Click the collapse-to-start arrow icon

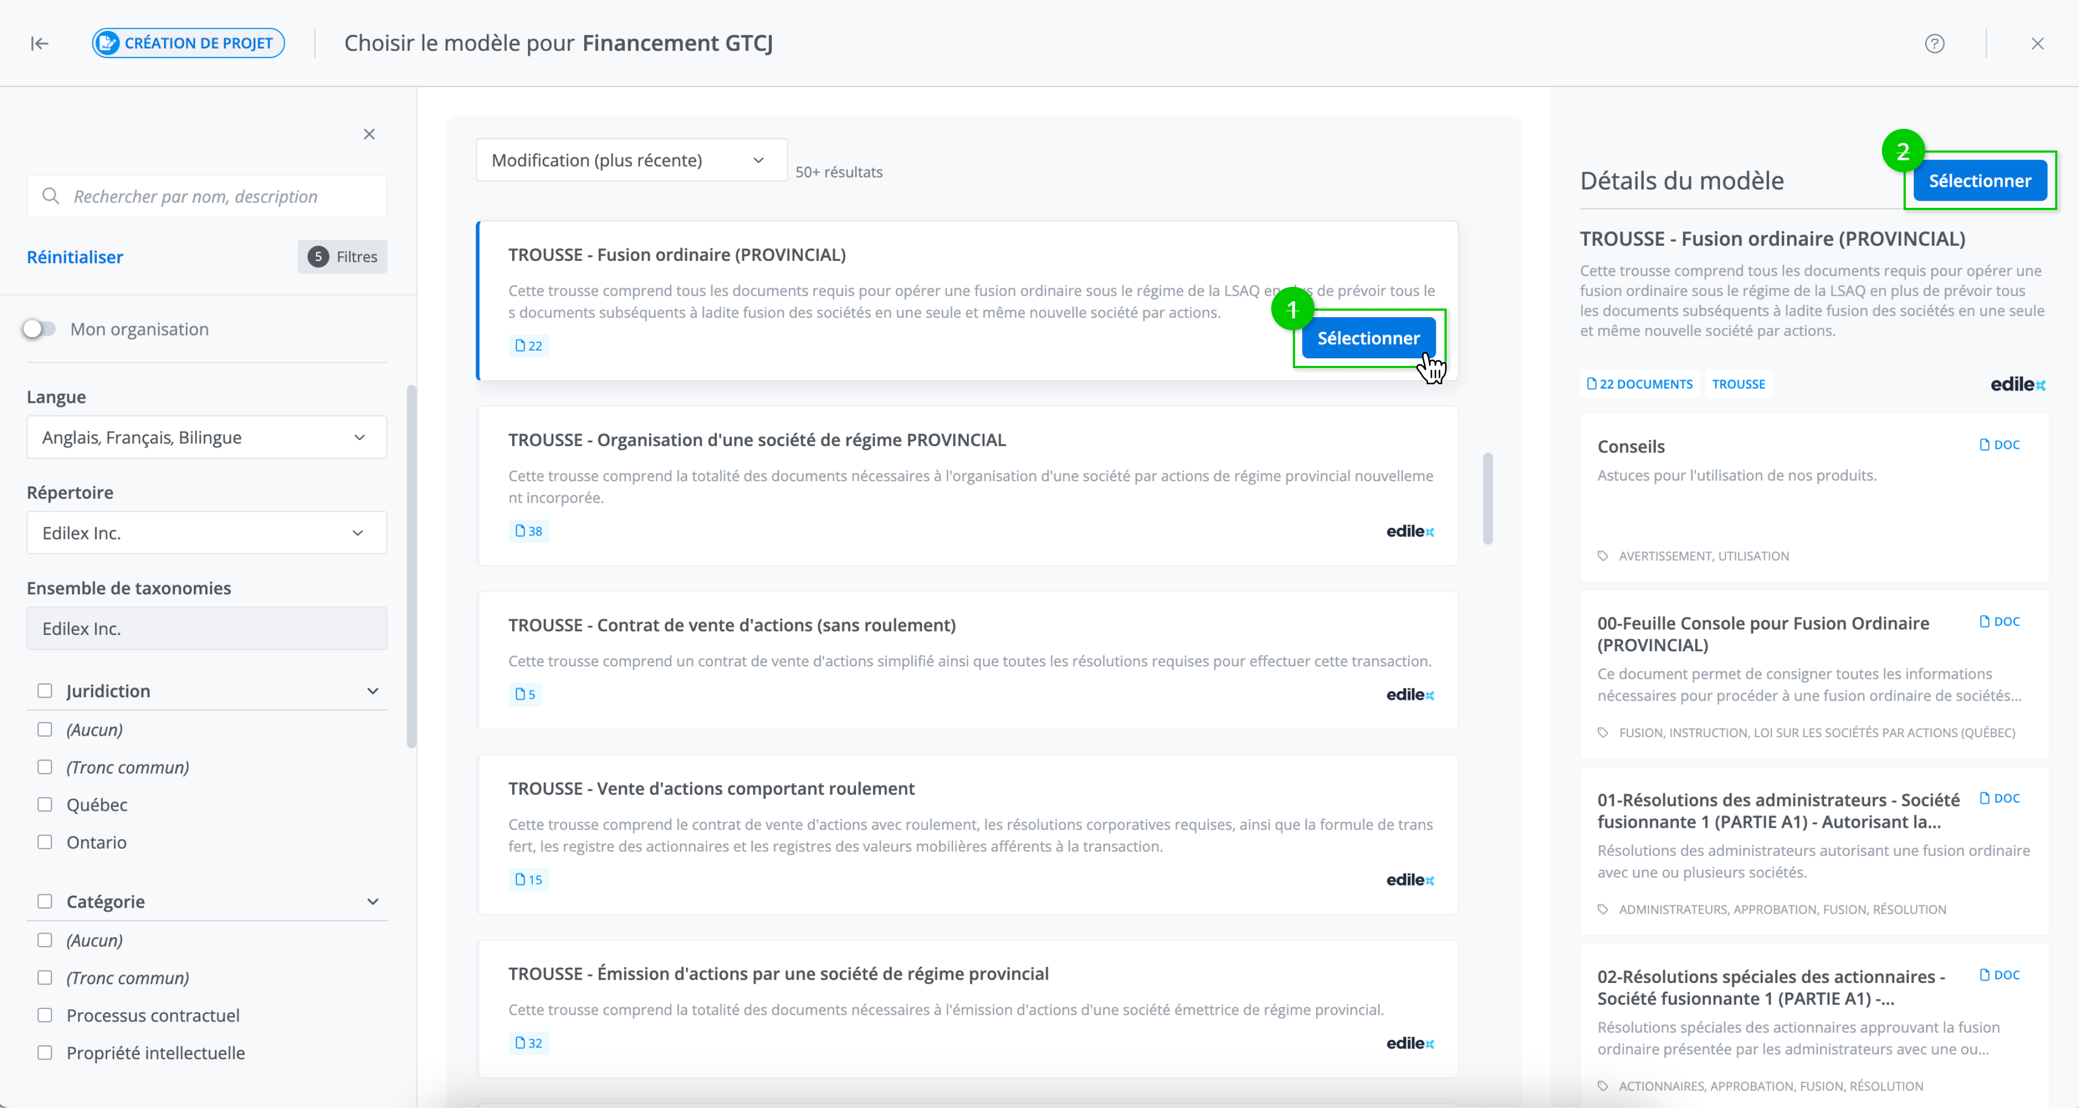click(40, 44)
